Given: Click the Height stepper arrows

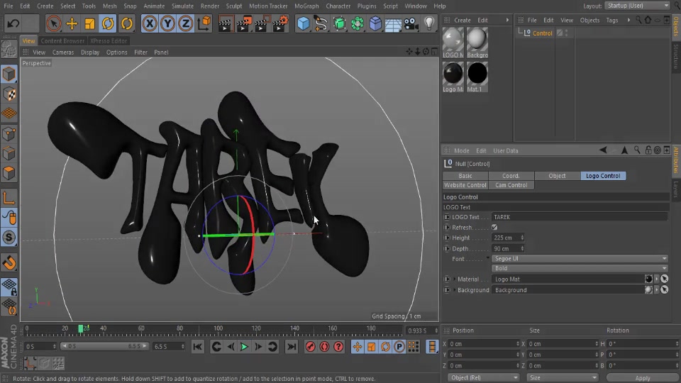Looking at the screenshot, I should 522,238.
